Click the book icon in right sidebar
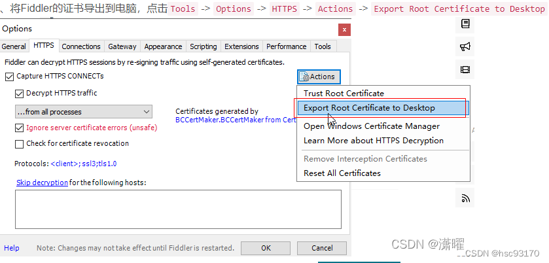 [x=465, y=24]
